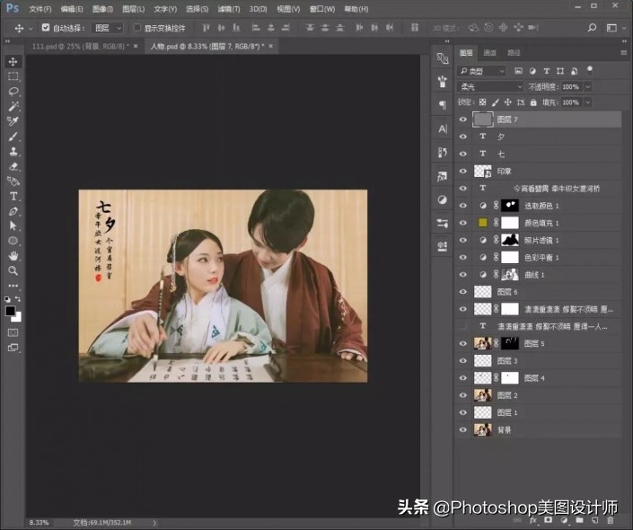Open the 图层 auto-select dropdown
633x530 pixels.
(x=107, y=28)
